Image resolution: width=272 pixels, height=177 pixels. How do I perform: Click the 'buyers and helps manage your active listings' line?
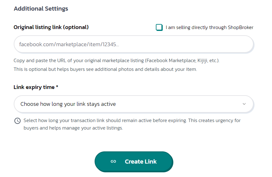(73, 128)
